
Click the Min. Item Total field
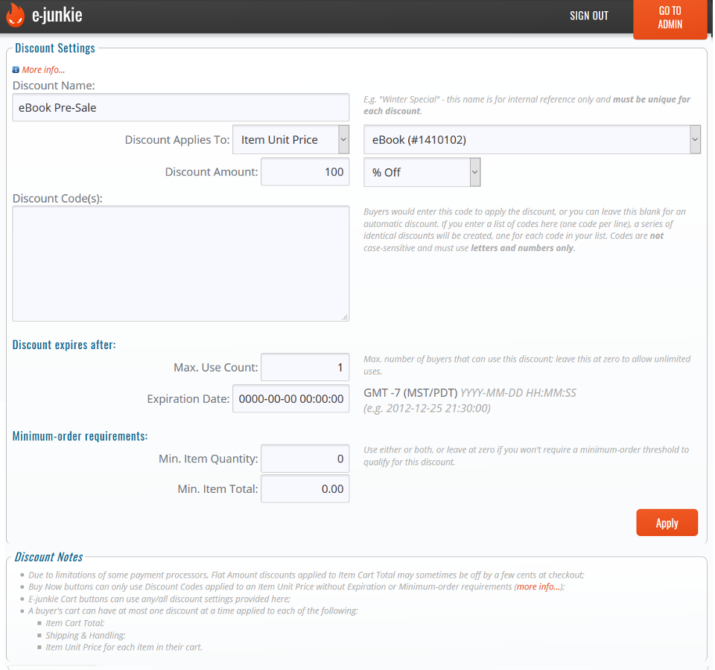point(305,489)
